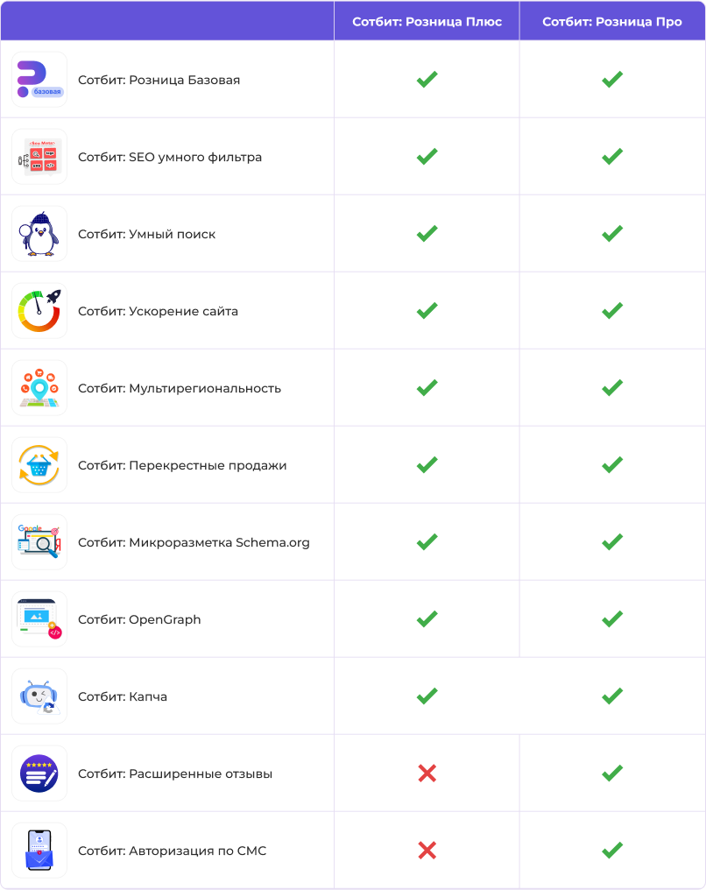Click red cross for Расширенные отзывы in Плюс

point(427,773)
